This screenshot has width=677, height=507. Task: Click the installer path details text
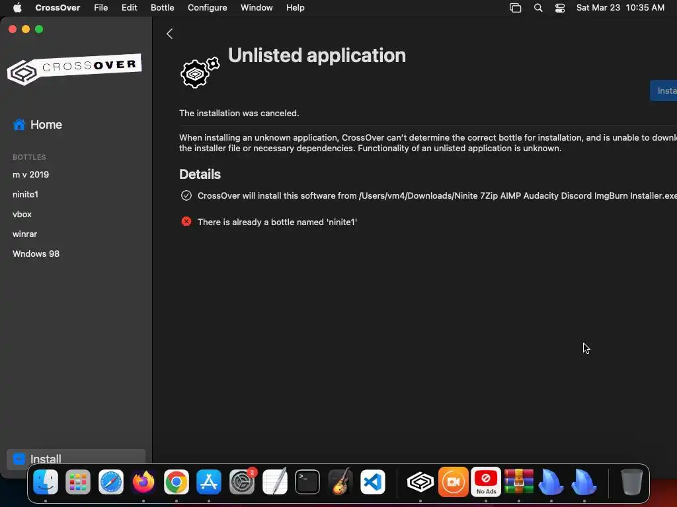click(x=437, y=195)
